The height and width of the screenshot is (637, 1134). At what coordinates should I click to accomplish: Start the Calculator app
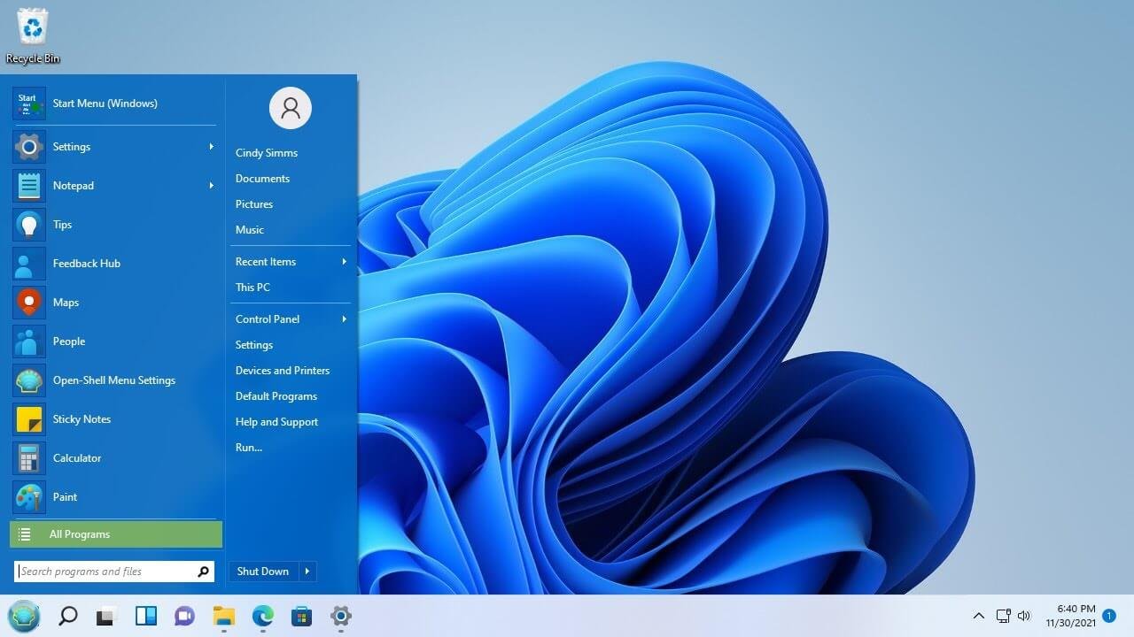coord(77,457)
